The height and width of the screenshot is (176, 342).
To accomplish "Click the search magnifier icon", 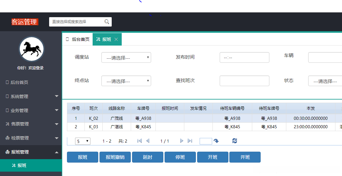I will 107,22.
